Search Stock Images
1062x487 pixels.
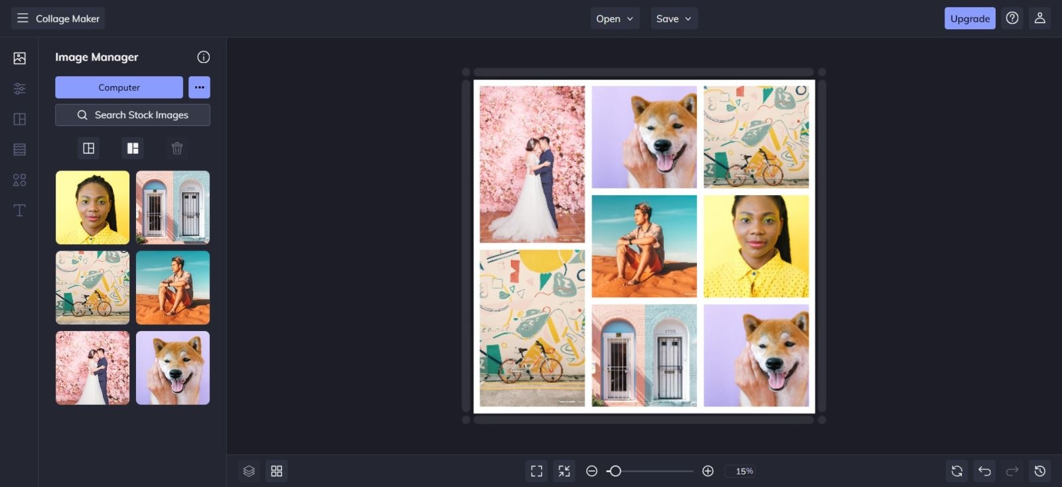click(x=133, y=115)
